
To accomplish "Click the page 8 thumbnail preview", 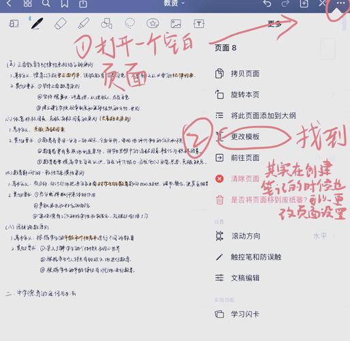I will (328, 49).
